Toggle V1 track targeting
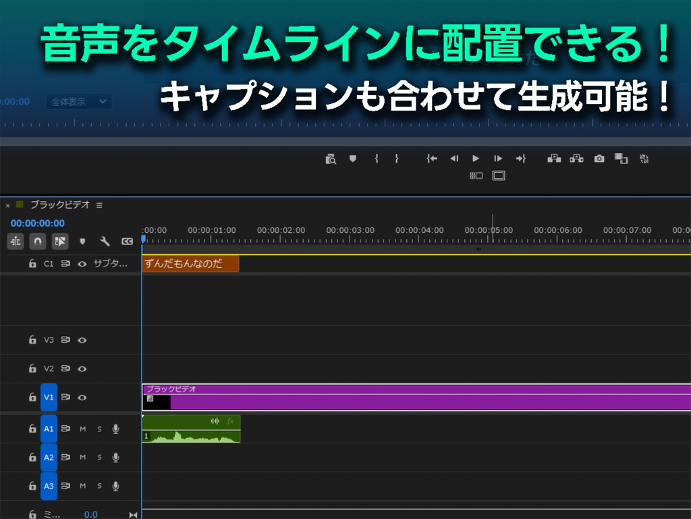This screenshot has height=519, width=691. click(x=49, y=398)
